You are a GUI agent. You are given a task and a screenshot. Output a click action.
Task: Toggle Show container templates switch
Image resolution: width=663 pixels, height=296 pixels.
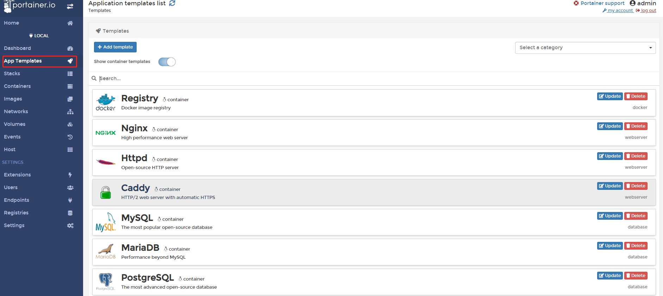[167, 62]
